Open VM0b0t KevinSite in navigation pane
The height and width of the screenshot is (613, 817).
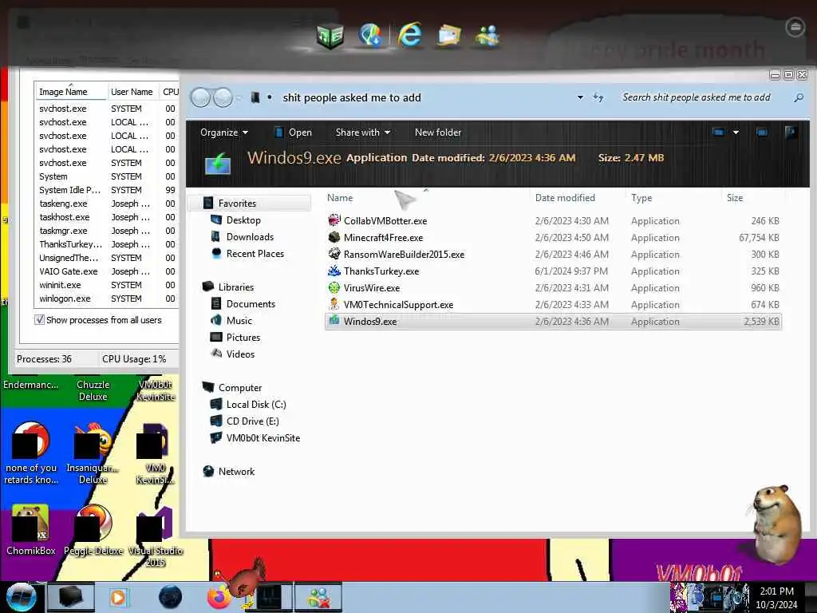pos(263,438)
